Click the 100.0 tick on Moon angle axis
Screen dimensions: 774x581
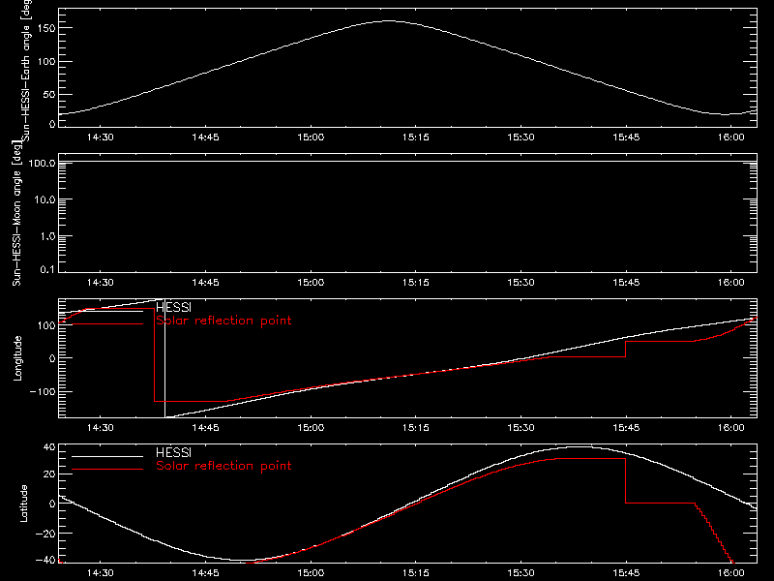pos(42,163)
